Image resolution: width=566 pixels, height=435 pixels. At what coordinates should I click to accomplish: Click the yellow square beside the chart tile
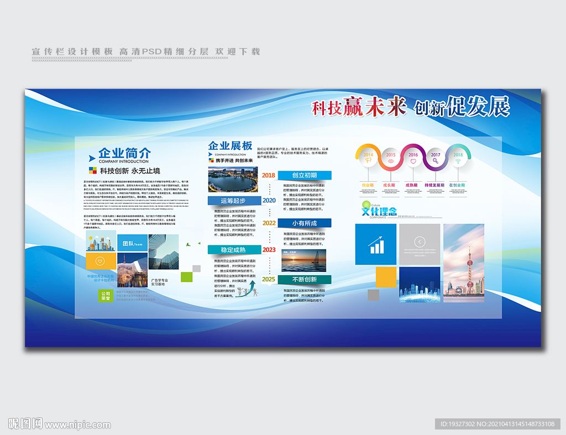(386, 277)
